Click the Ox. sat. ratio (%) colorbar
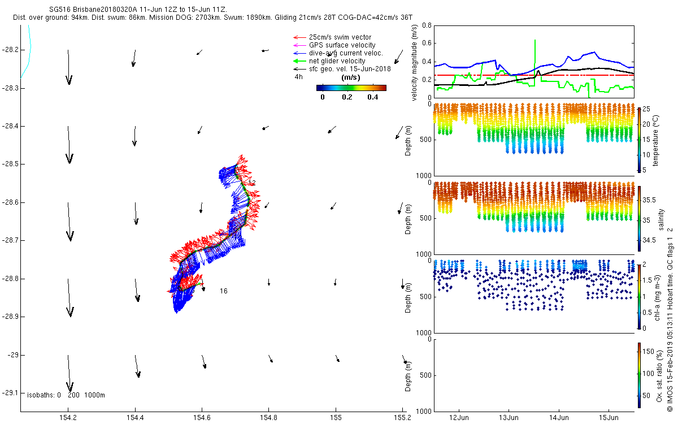 coord(639,374)
